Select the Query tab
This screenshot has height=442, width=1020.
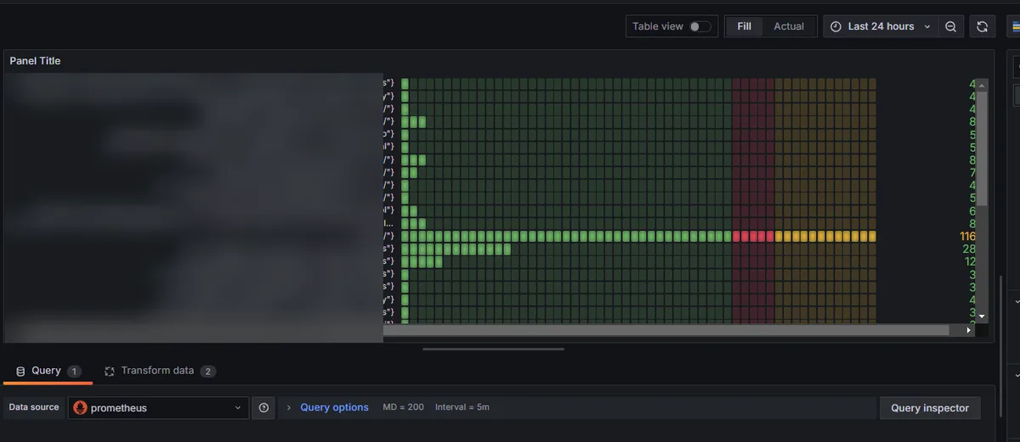(x=46, y=372)
